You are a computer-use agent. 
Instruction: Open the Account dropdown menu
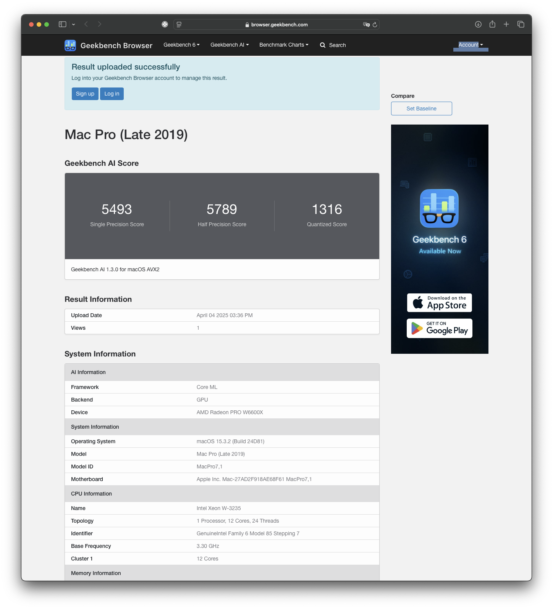pyautogui.click(x=471, y=45)
